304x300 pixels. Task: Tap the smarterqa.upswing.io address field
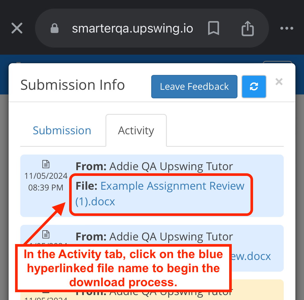click(x=133, y=29)
